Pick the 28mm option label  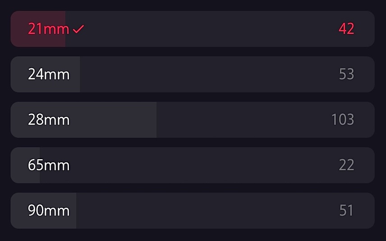tap(49, 120)
